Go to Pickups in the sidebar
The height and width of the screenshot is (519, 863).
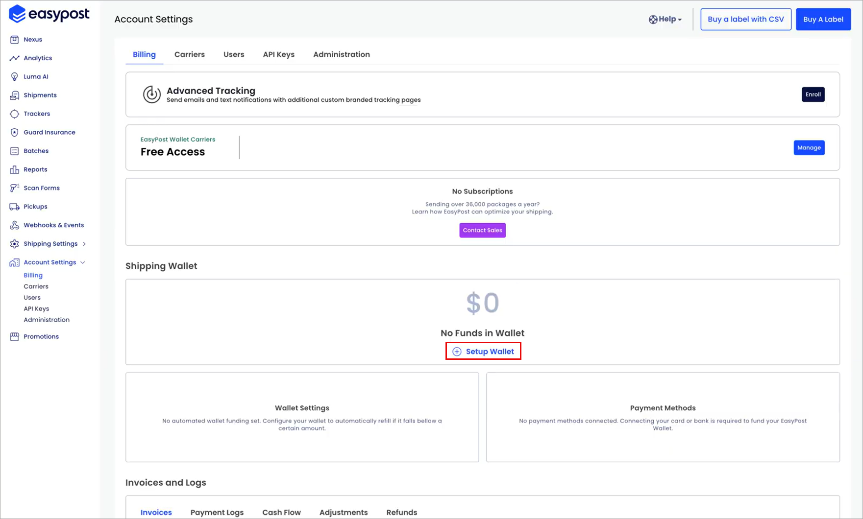click(35, 207)
